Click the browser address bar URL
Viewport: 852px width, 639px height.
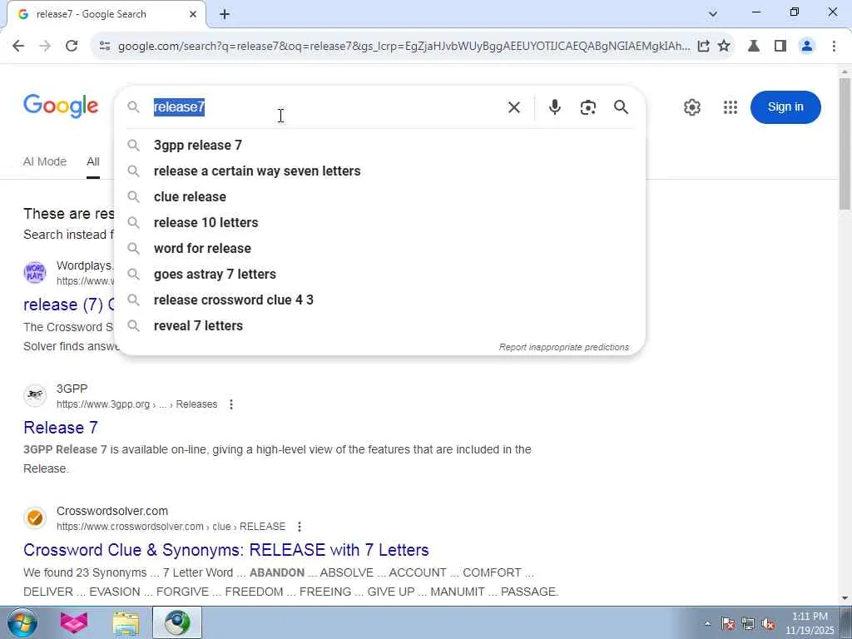tap(404, 47)
